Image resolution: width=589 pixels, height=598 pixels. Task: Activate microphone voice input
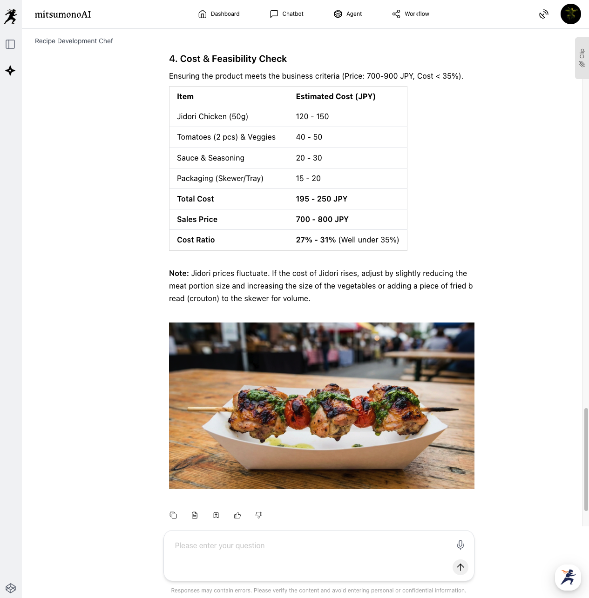pos(460,545)
